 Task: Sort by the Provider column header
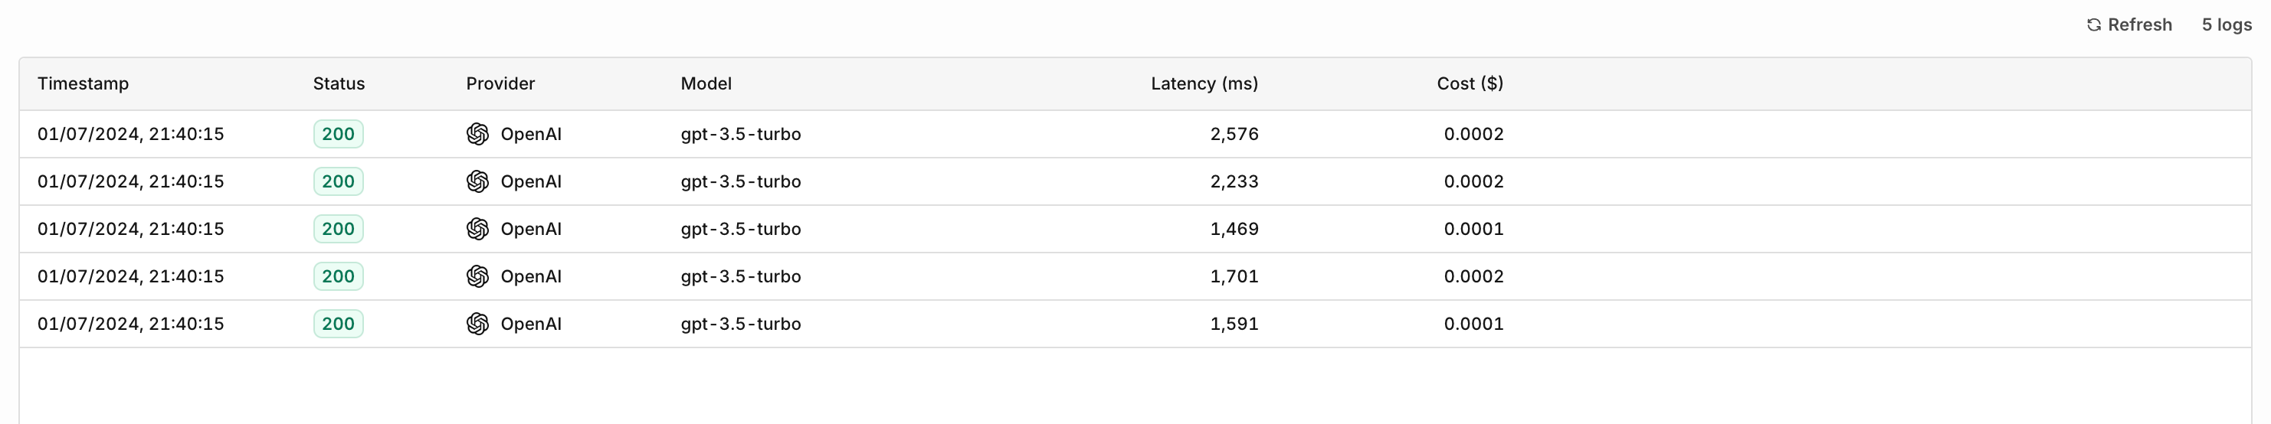click(x=501, y=83)
